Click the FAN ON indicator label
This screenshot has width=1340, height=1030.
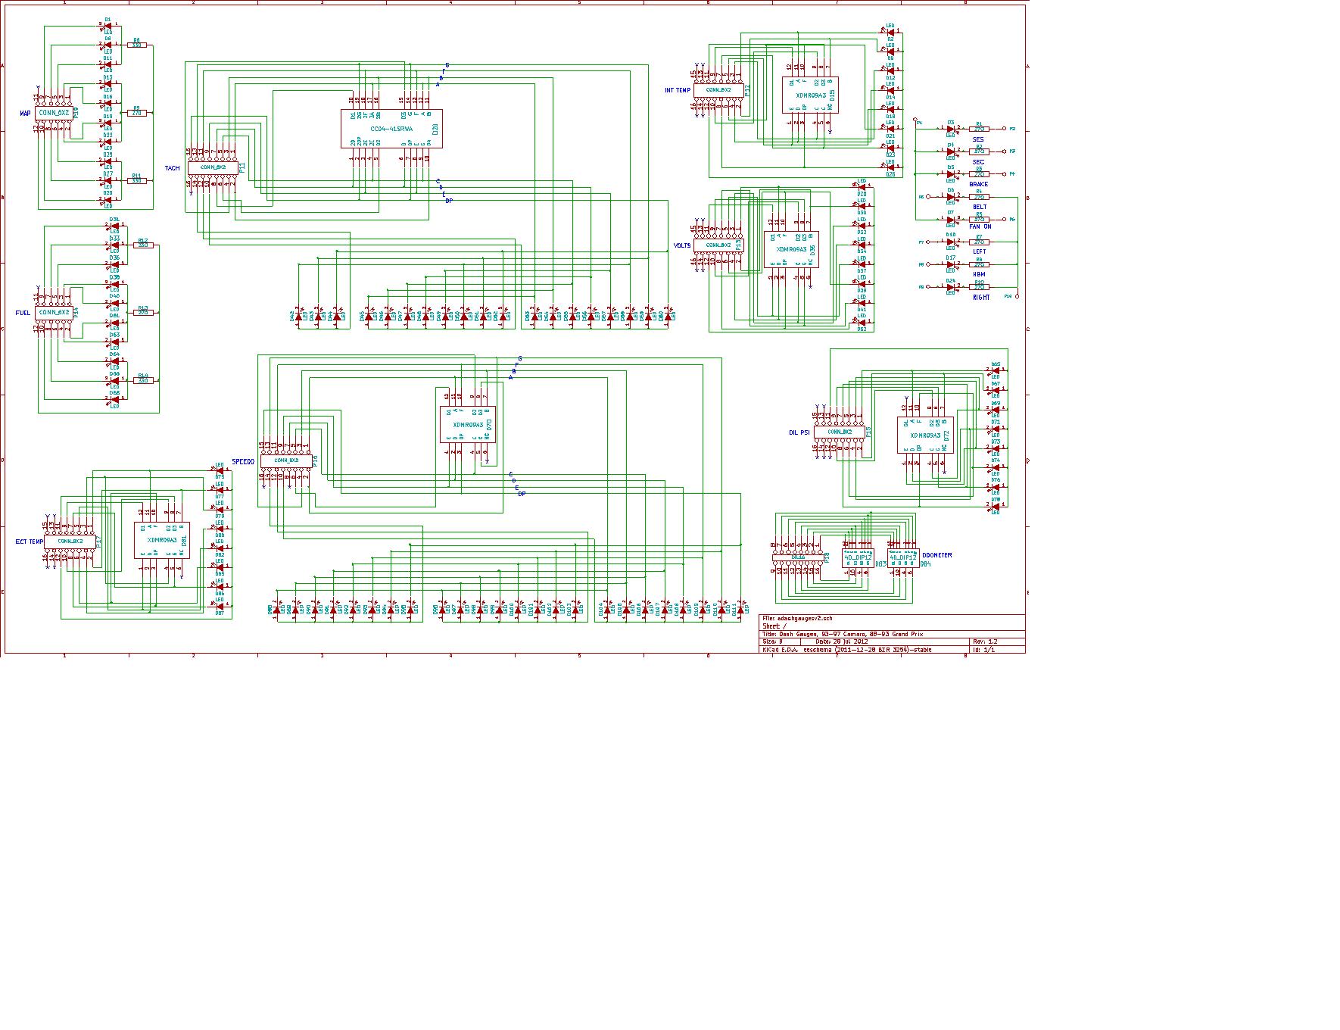pos(980,226)
